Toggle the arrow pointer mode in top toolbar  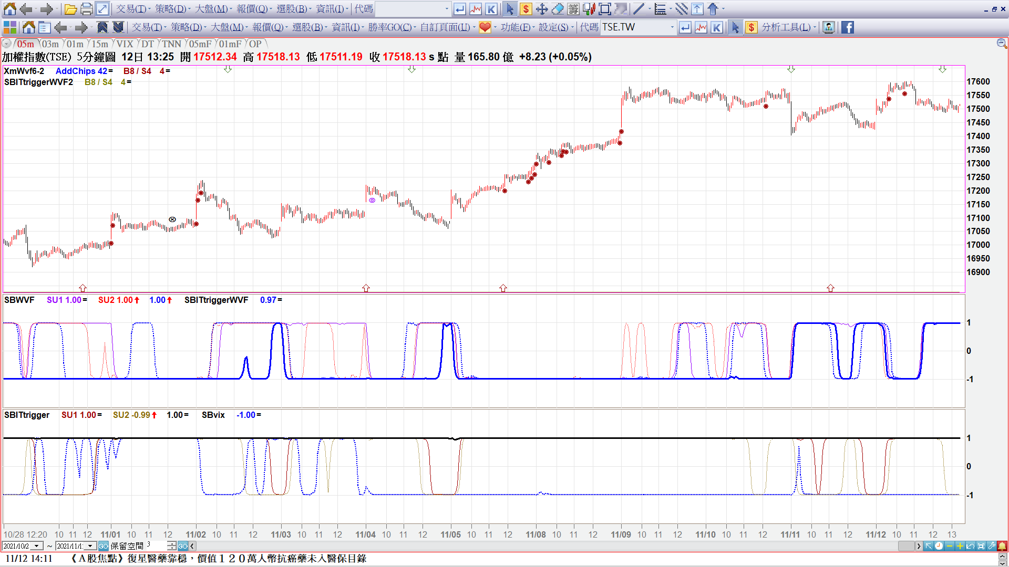509,9
